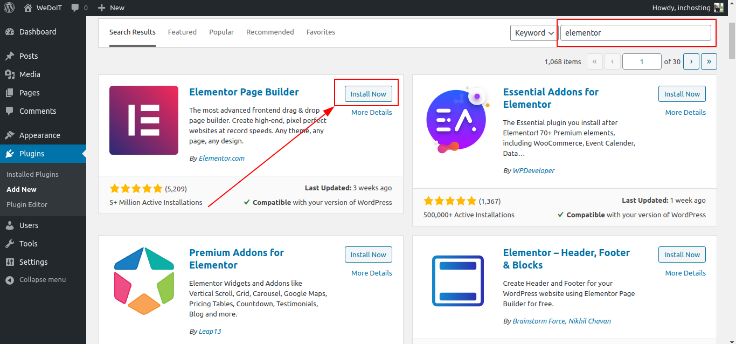Select Add New plugin submenu item
736x344 pixels.
[x=22, y=189]
